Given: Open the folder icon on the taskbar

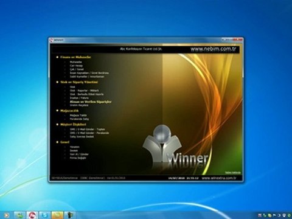Looking at the screenshot, I should coord(57,215).
